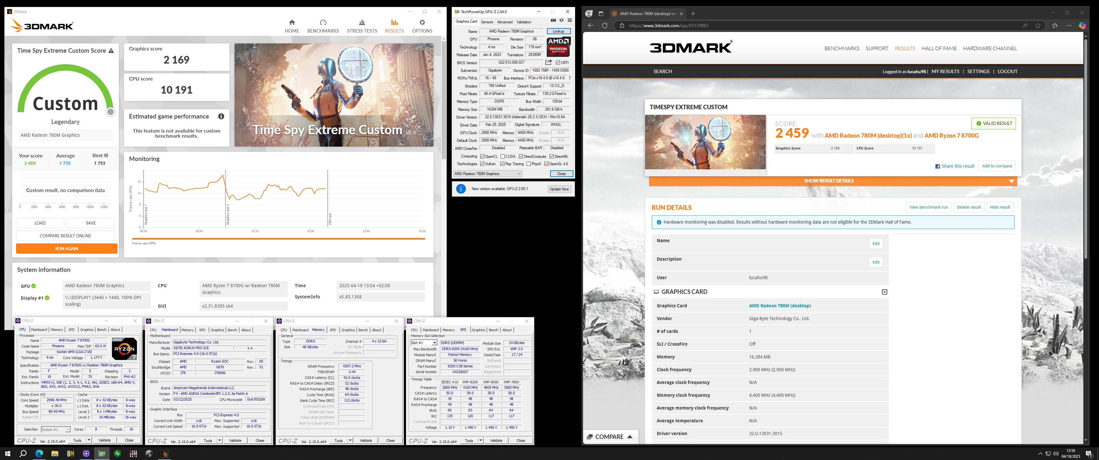
Task: Reload the 3dmark.com page
Action: (x=604, y=26)
